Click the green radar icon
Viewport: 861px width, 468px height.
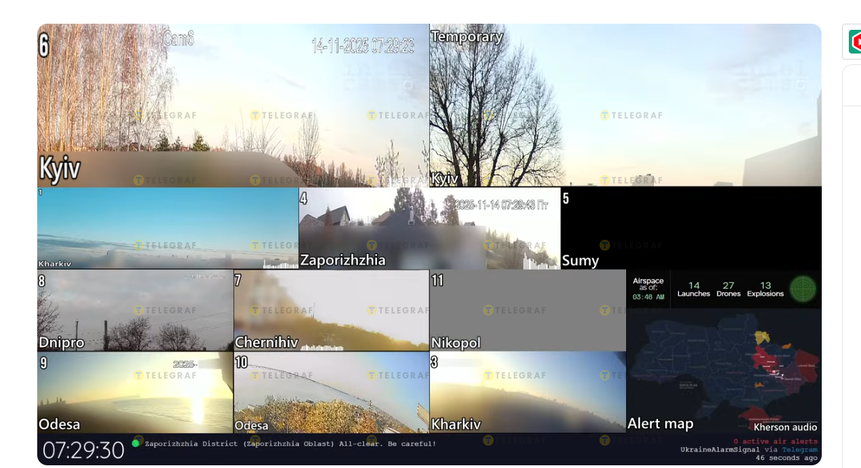coord(803,289)
